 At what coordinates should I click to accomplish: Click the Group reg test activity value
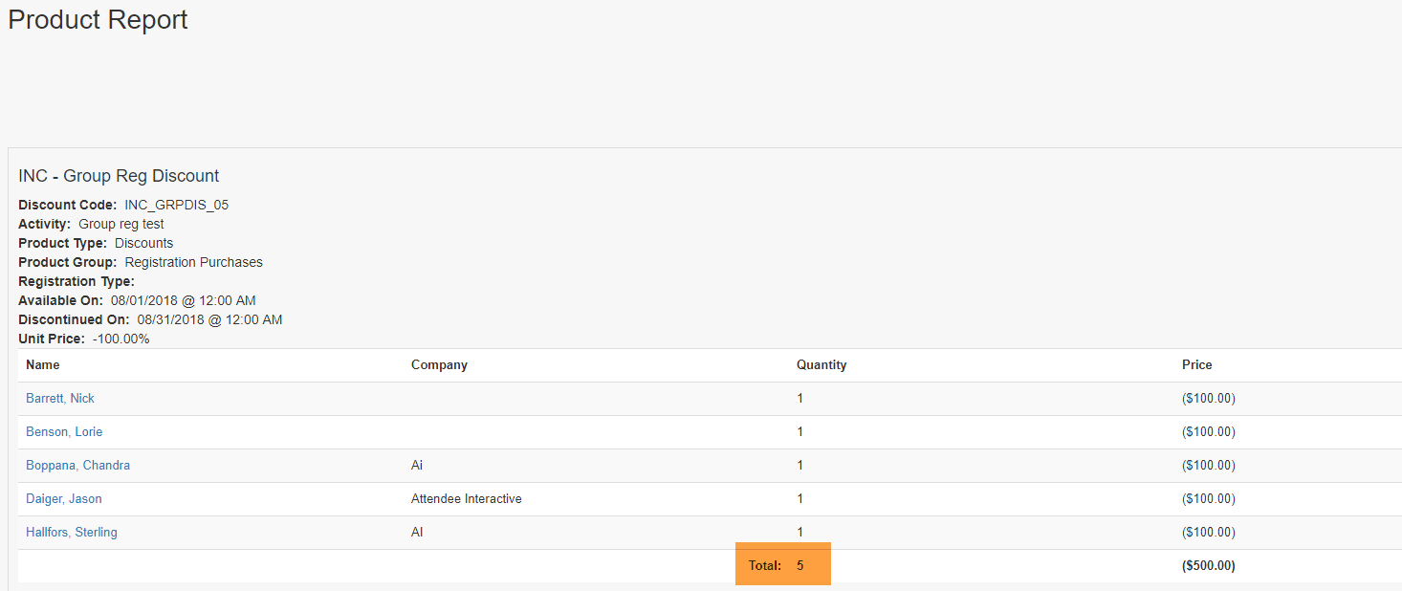click(x=120, y=224)
